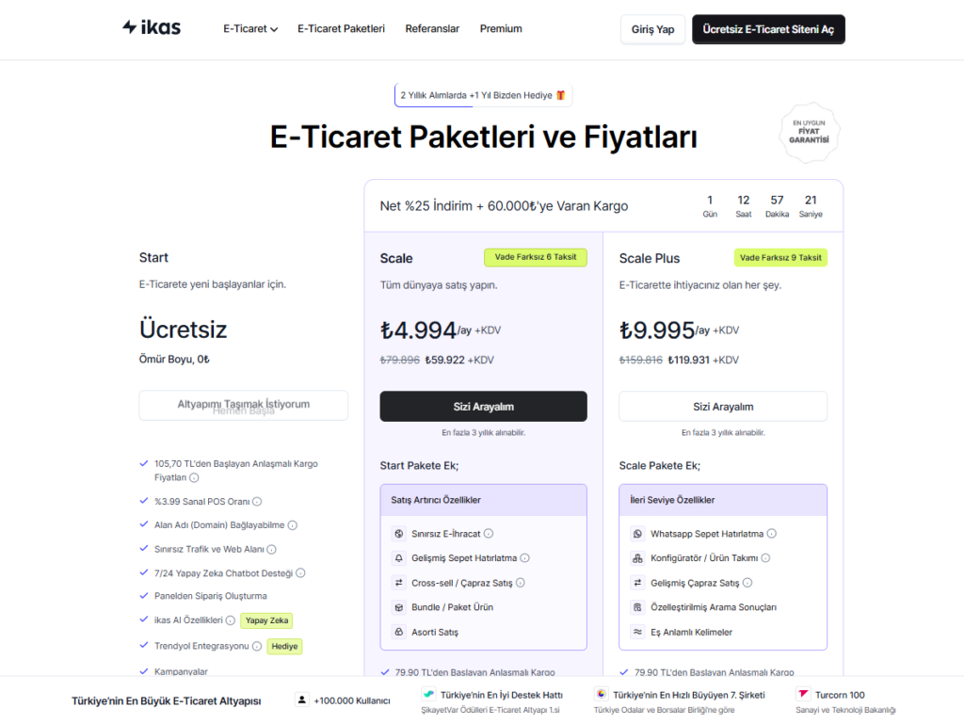Click info icon next to Konfiguratör / Ürün Takımı
Viewport: 964px width, 724px height.
click(765, 558)
